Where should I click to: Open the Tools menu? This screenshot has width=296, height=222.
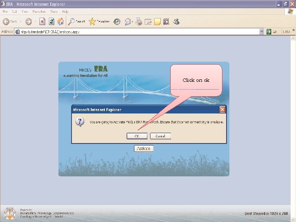(x=54, y=12)
